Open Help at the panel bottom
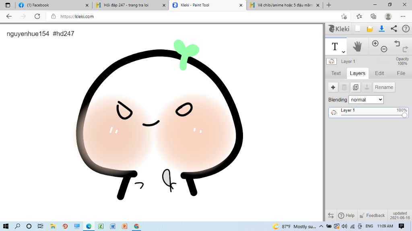Viewport: 412px width, 231px height. click(x=346, y=215)
